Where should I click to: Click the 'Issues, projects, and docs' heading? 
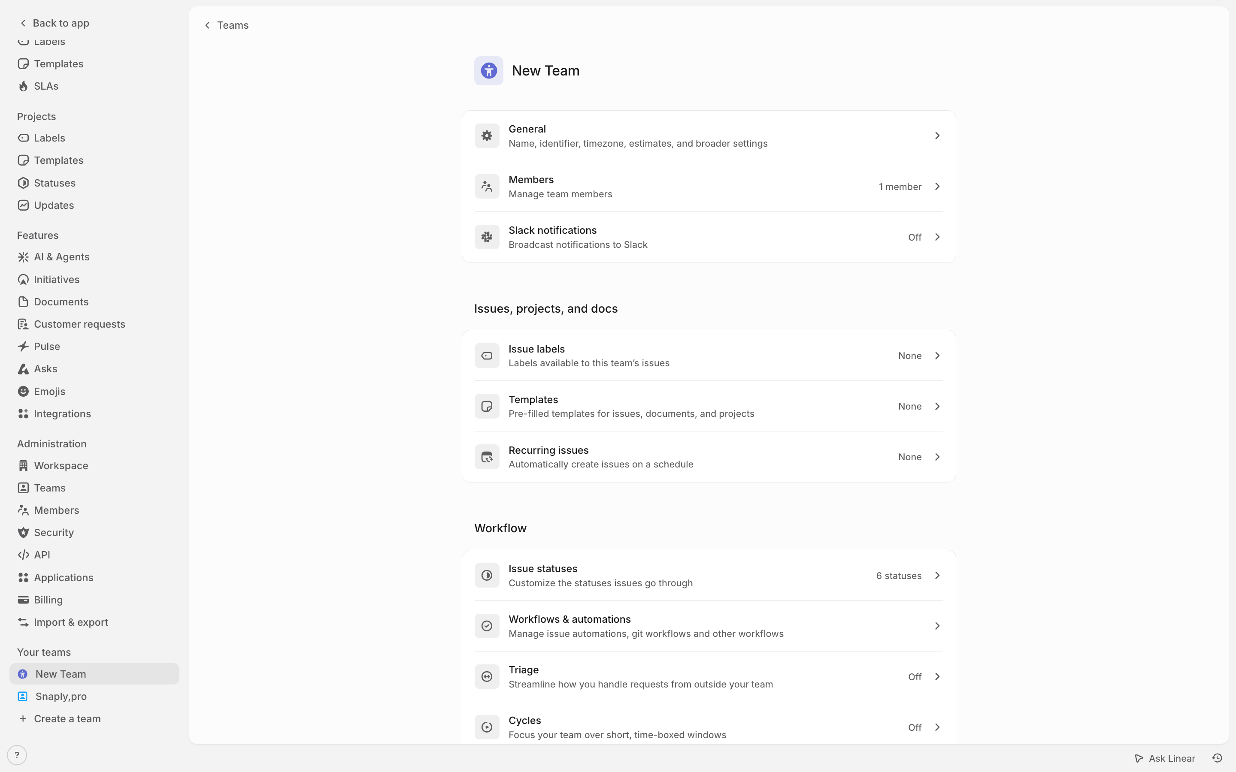point(546,308)
